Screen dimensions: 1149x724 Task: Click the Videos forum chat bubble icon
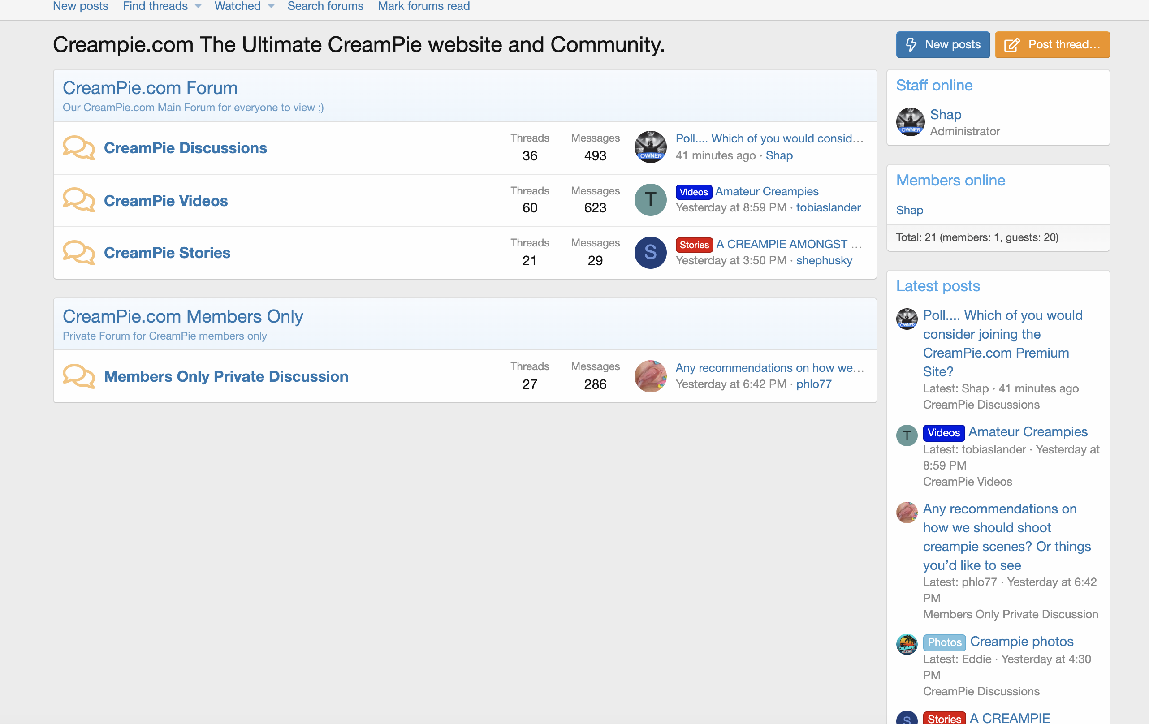[79, 200]
